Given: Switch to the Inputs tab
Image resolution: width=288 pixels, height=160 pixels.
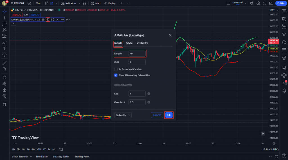Looking at the screenshot, I should coord(118,43).
